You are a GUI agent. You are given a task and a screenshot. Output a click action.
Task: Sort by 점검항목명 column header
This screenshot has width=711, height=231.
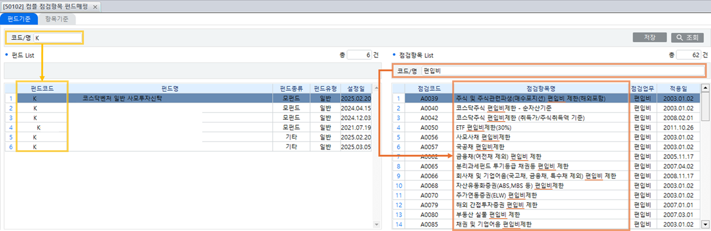(x=541, y=88)
